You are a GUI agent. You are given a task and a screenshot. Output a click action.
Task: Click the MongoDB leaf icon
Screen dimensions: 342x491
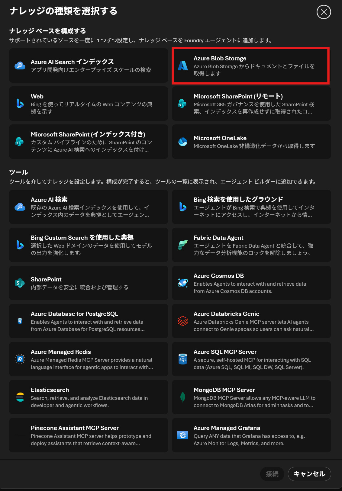[x=183, y=397]
